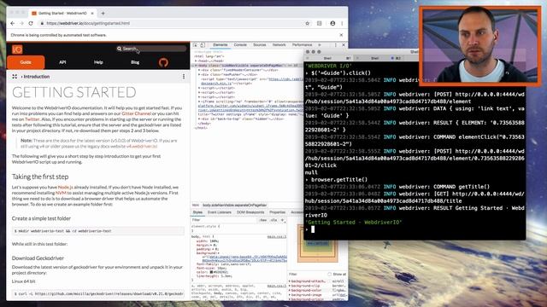547x307 pixels.
Task: Follow the Gitter Channel link
Action: (137, 113)
